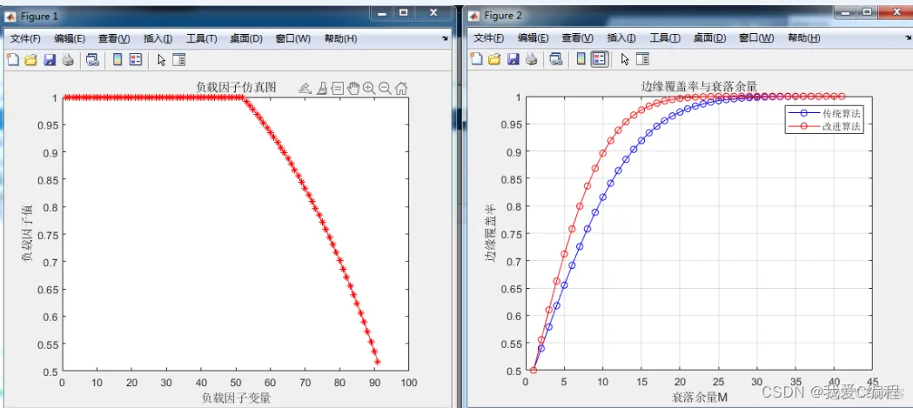Insert colorbar in Figure 1 toolbar
This screenshot has height=408, width=913.
click(x=117, y=59)
